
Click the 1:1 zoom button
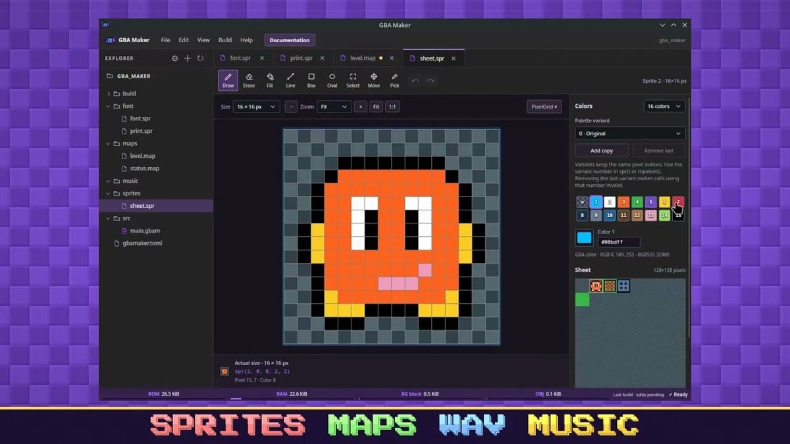point(392,107)
